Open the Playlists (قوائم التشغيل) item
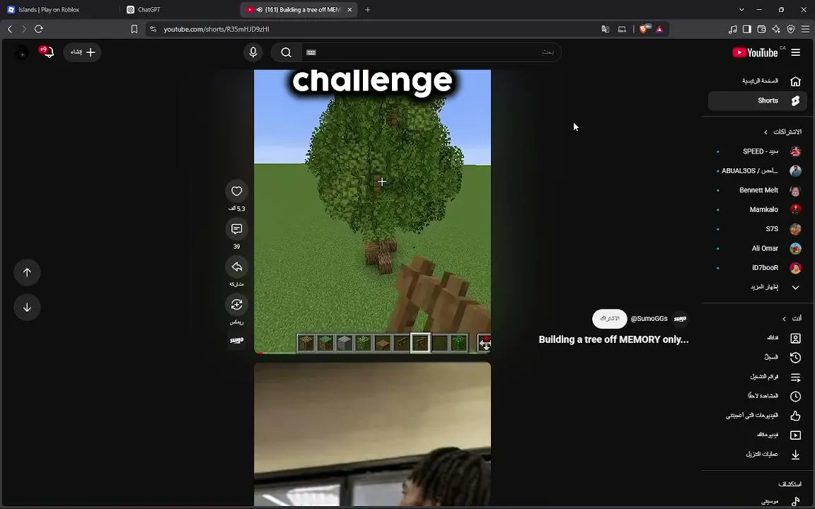The height and width of the screenshot is (509, 815). 758,377
